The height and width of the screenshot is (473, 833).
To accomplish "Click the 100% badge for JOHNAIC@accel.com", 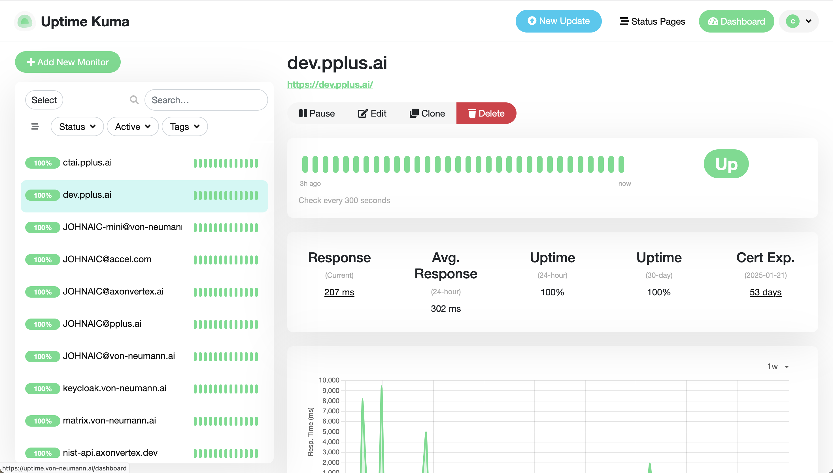I will point(42,260).
